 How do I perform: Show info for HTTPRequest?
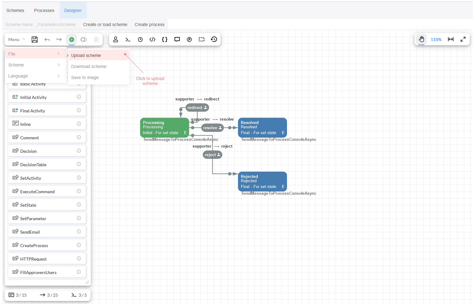click(79, 259)
